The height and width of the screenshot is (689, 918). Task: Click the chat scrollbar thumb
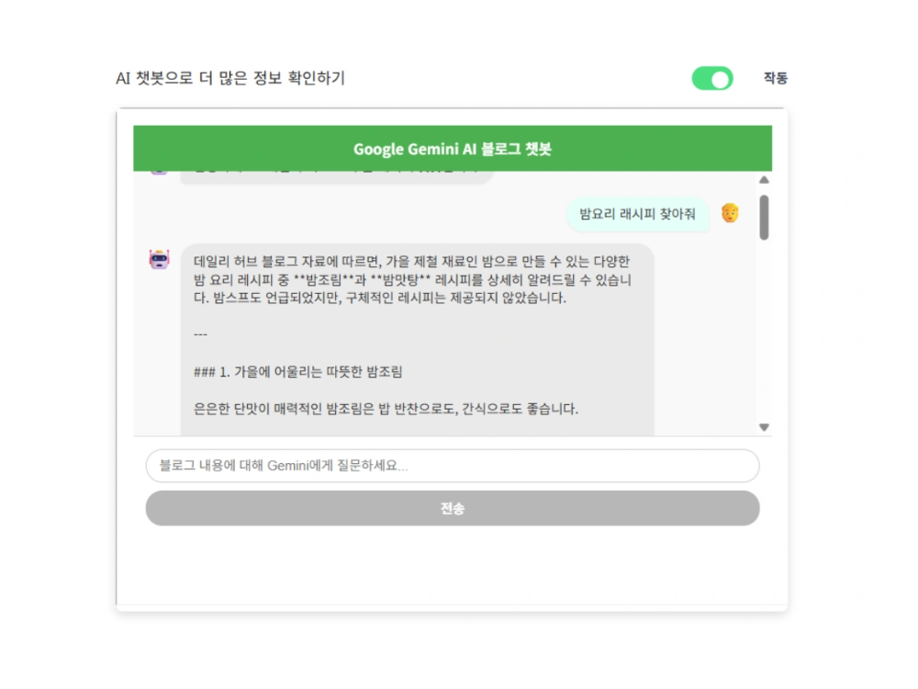tap(764, 218)
